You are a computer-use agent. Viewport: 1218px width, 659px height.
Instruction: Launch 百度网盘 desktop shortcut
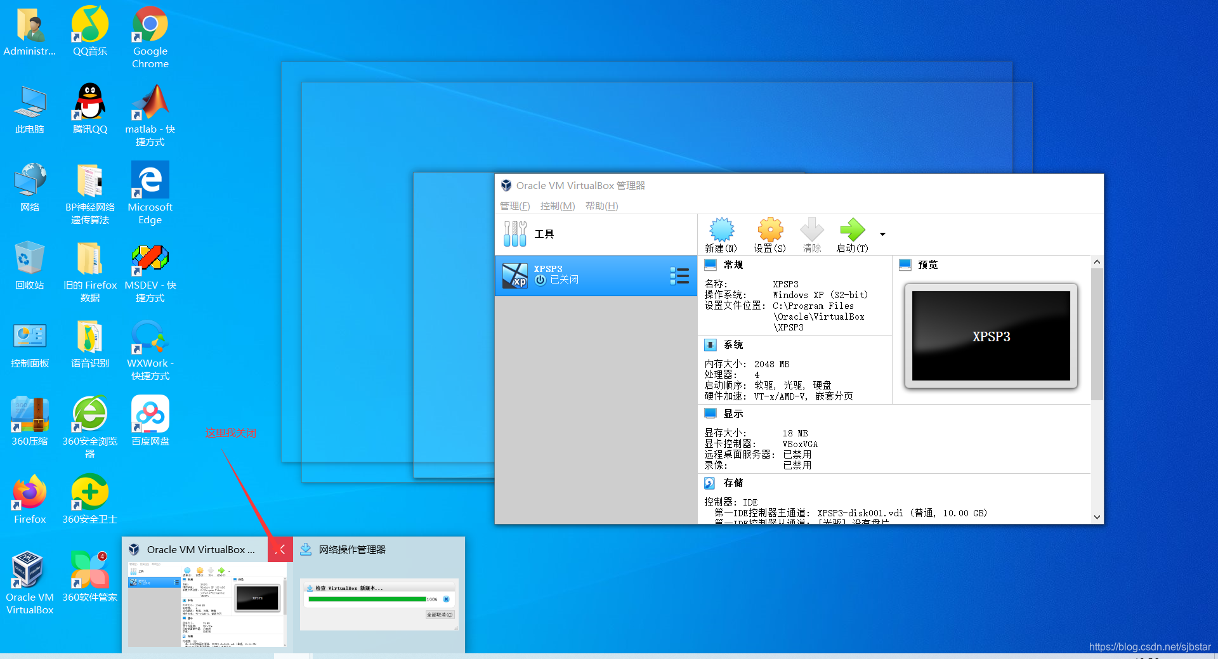[150, 422]
